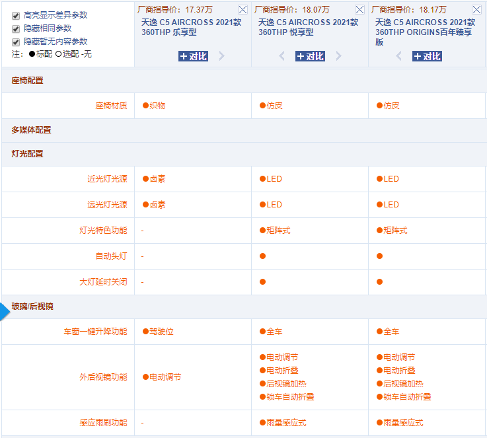This screenshot has height=438, width=487.
Task: Click the blue side navigation arrow
Action: 5,312
